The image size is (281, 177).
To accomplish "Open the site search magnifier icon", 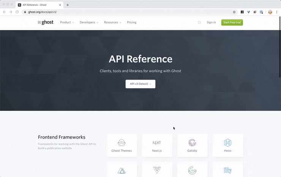I will [199, 22].
